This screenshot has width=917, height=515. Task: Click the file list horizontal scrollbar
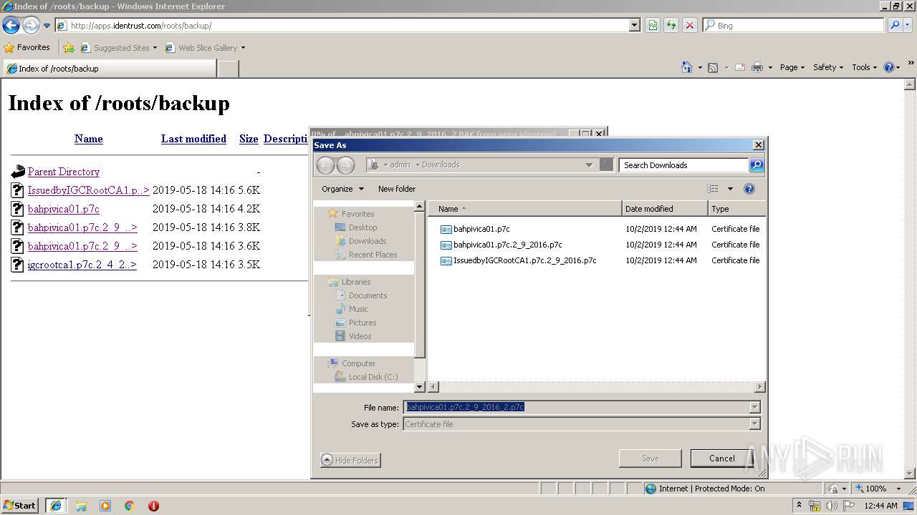596,387
